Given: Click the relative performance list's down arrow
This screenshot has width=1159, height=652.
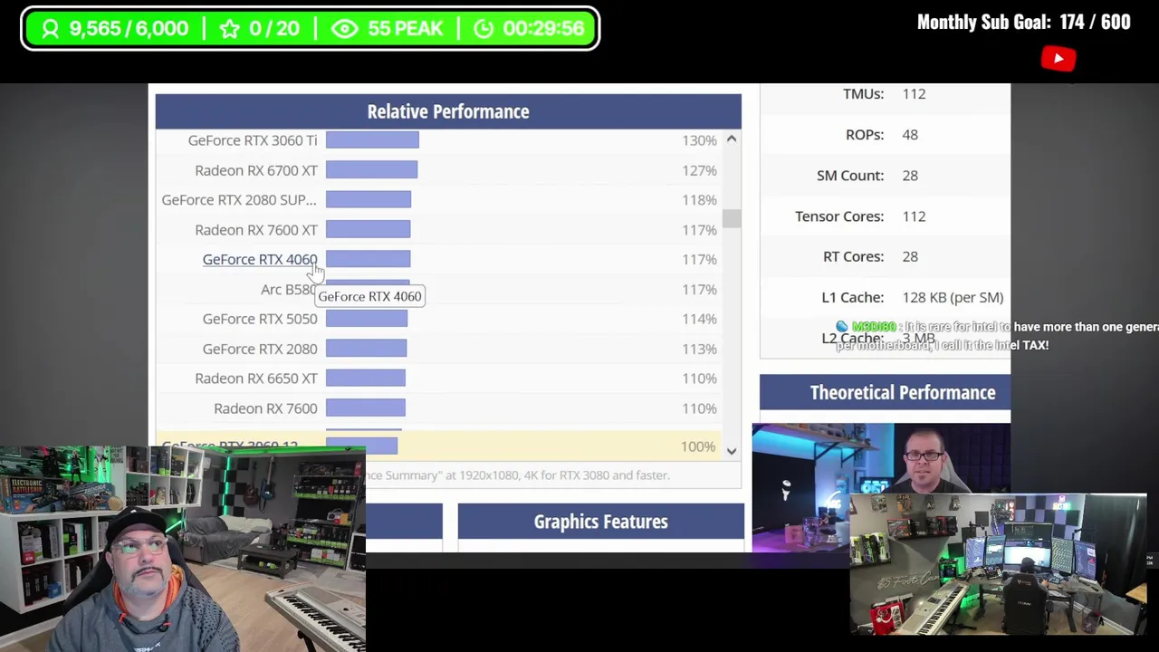Looking at the screenshot, I should (x=731, y=450).
